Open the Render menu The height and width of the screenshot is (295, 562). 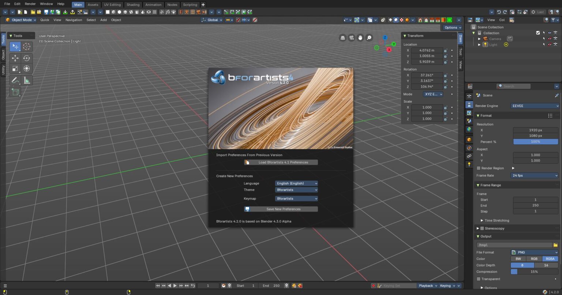(30, 4)
